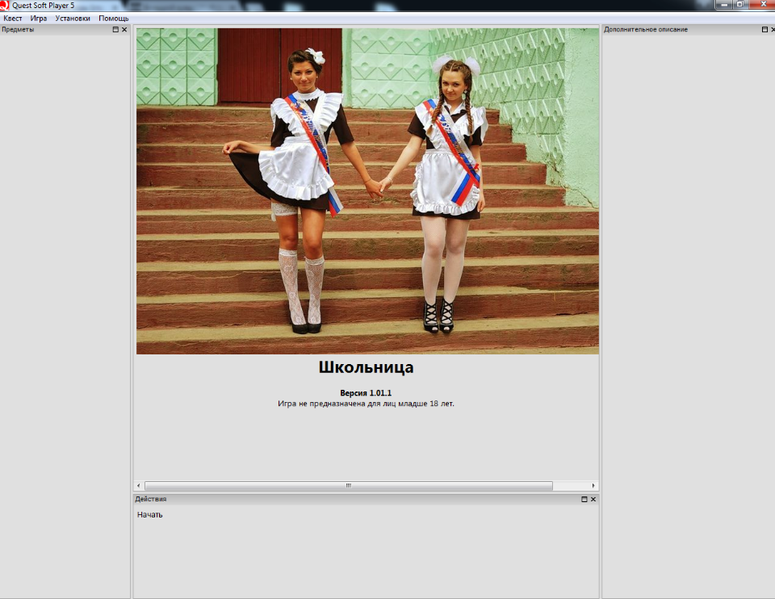Viewport: 775px width, 599px height.
Task: Click the Quest Soft Player app icon
Action: pyautogui.click(x=5, y=6)
